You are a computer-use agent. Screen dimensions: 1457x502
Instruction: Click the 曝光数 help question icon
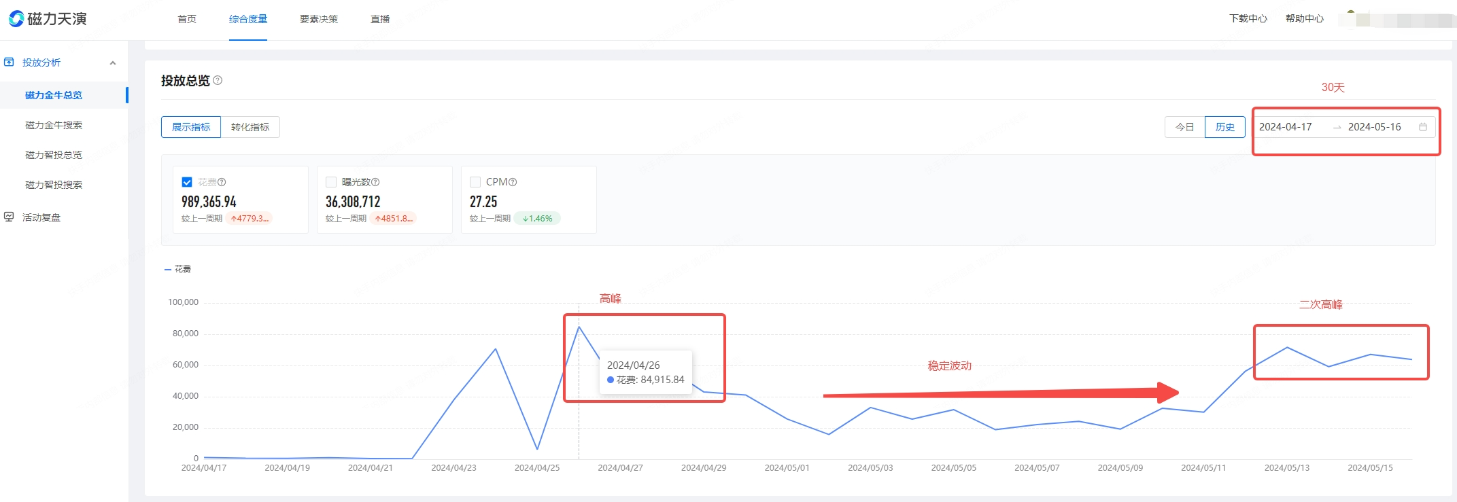coord(375,182)
